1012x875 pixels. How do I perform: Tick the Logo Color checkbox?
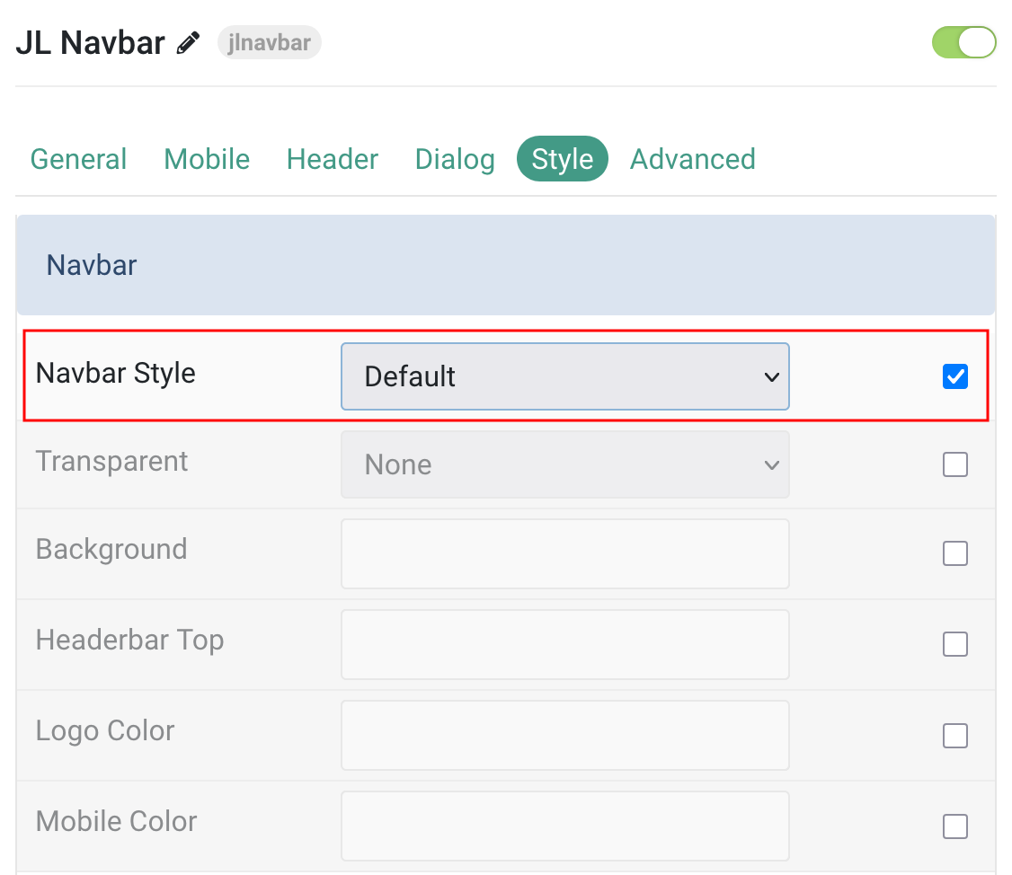point(954,736)
